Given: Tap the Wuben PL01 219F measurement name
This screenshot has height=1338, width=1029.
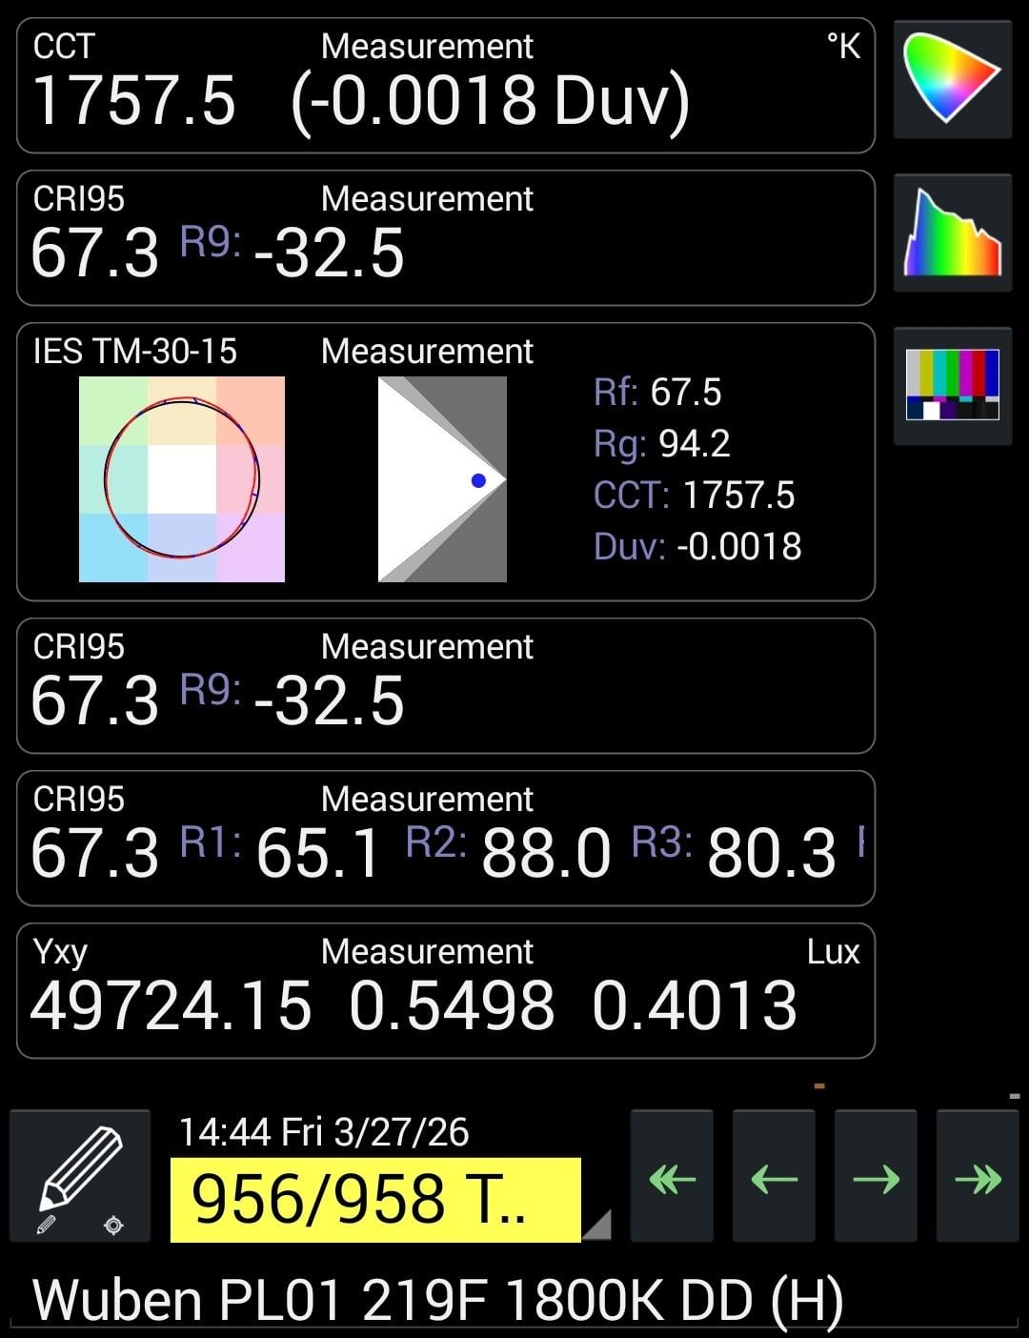Looking at the screenshot, I should 437,1300.
